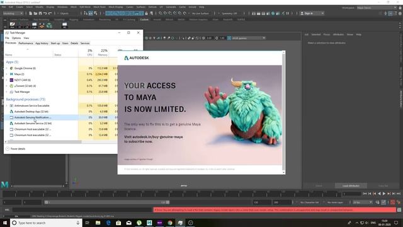Select Autodesk Genuine Service process row
The height and width of the screenshot is (227, 403).
click(x=61, y=124)
